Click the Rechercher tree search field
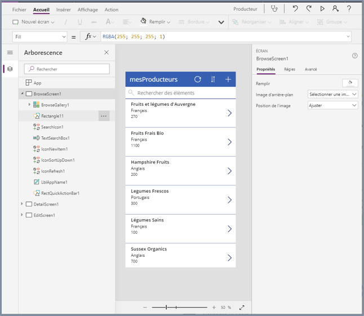Screen dimensions: 364x316 tap(67, 69)
